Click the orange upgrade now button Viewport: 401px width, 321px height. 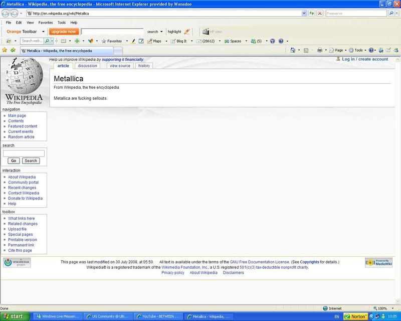(64, 32)
